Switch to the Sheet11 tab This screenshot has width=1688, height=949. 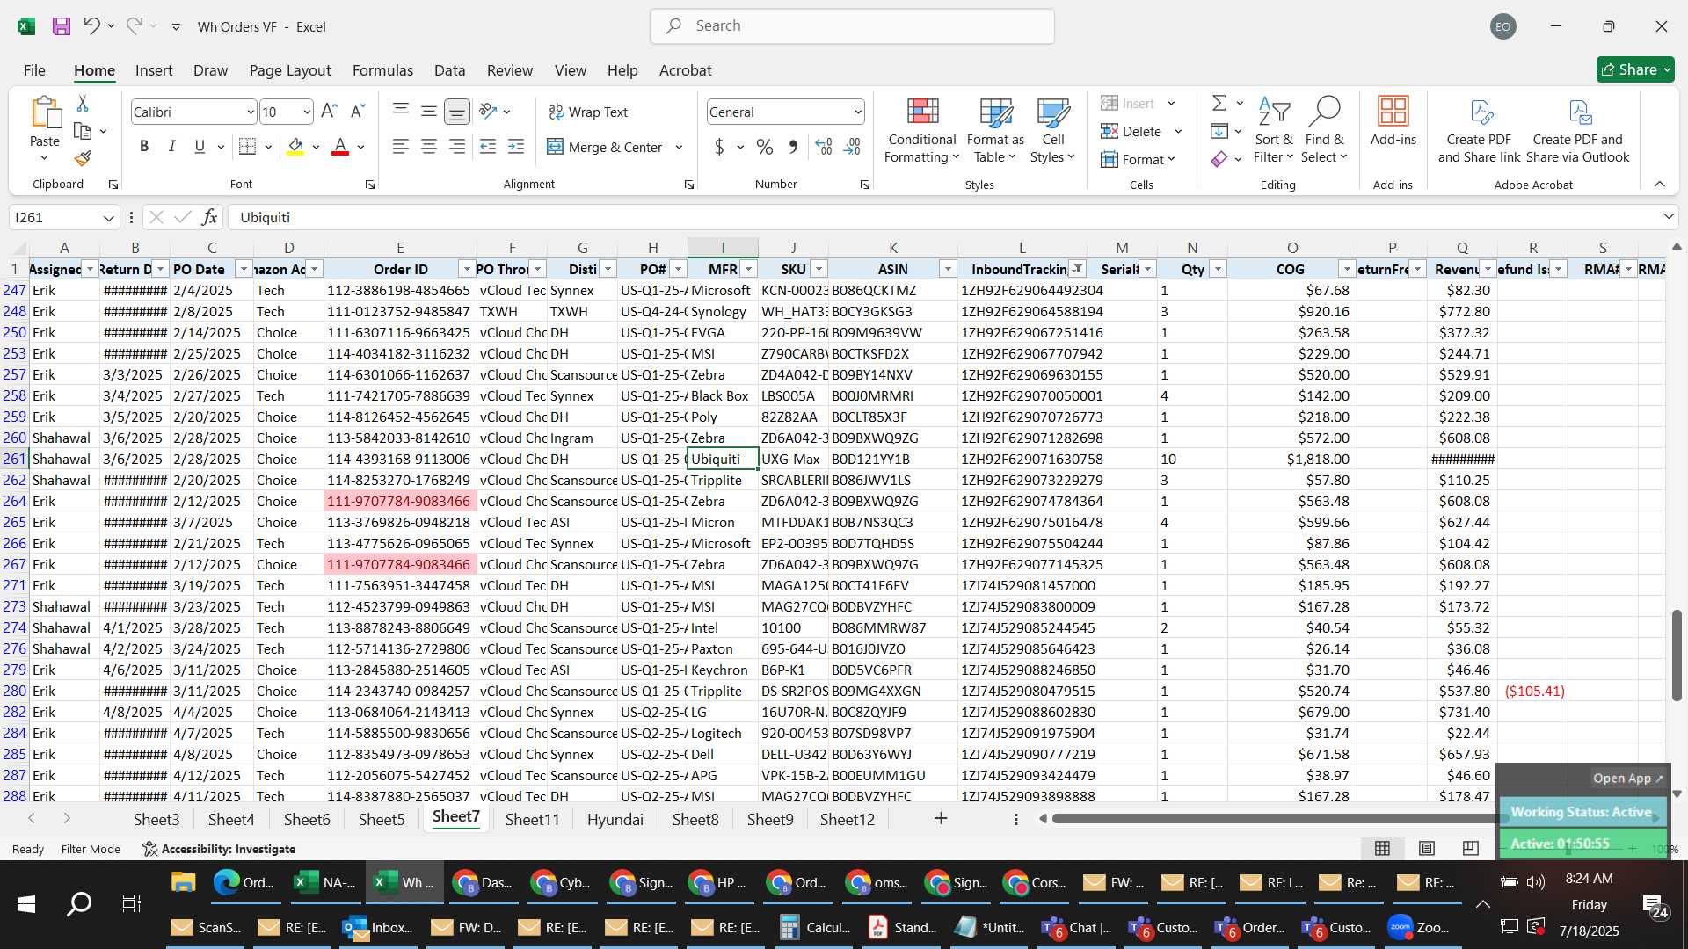click(x=532, y=819)
